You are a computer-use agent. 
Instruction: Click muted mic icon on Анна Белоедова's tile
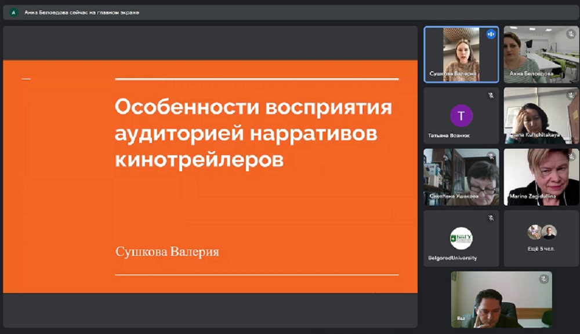tap(571, 34)
